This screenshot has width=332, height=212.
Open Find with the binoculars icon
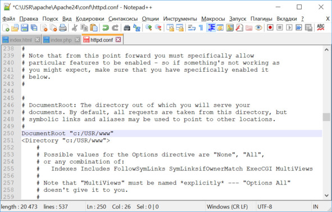[x=127, y=27]
